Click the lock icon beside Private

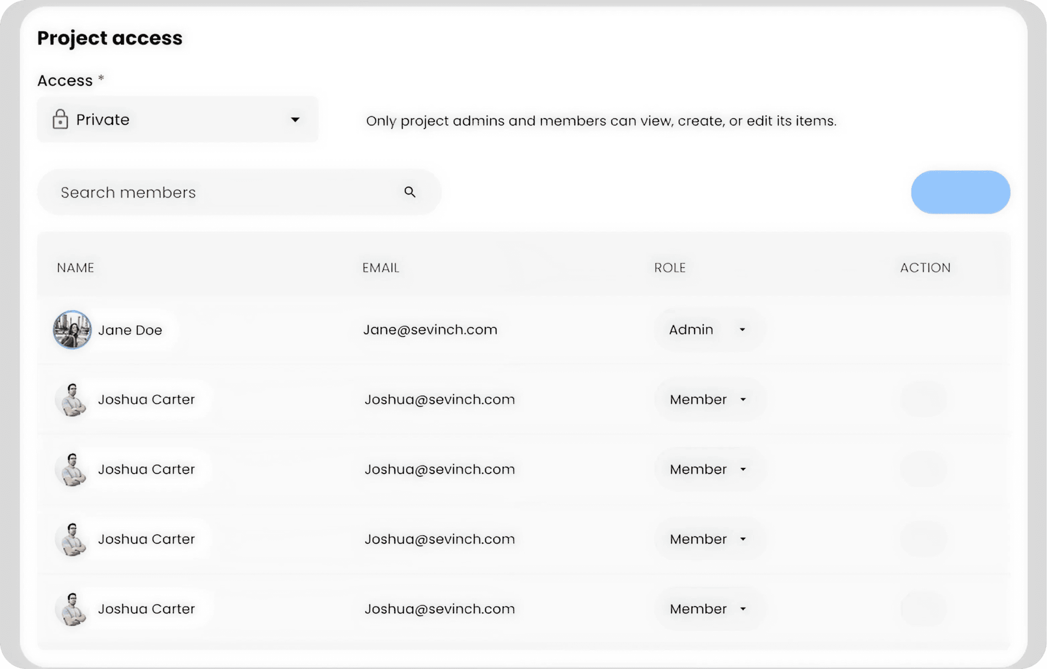[x=60, y=119]
